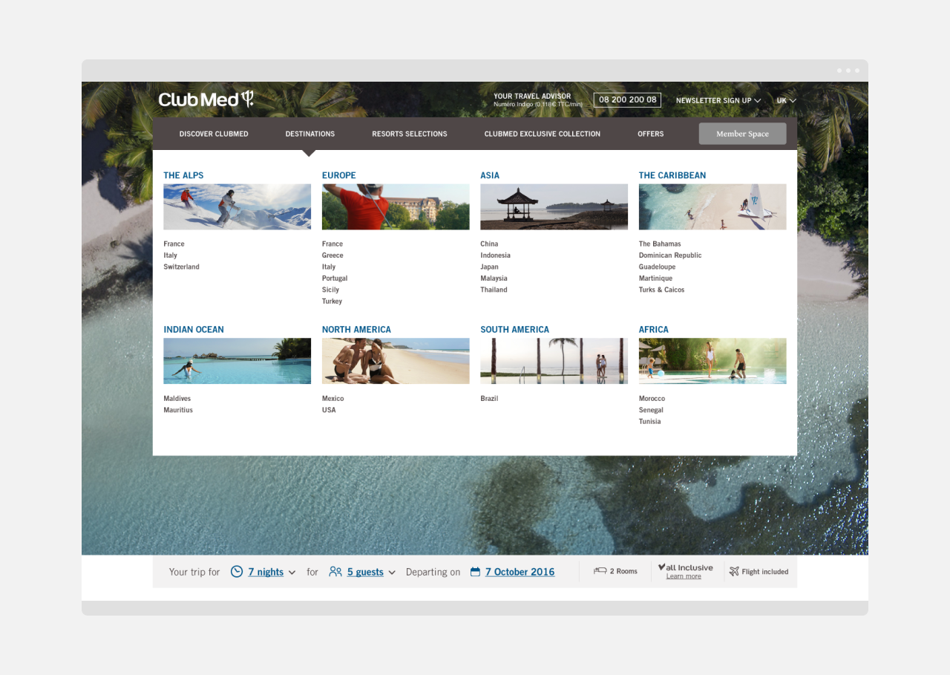Screen dimensions: 950x675
Task: Select China under Asia
Action: point(489,244)
